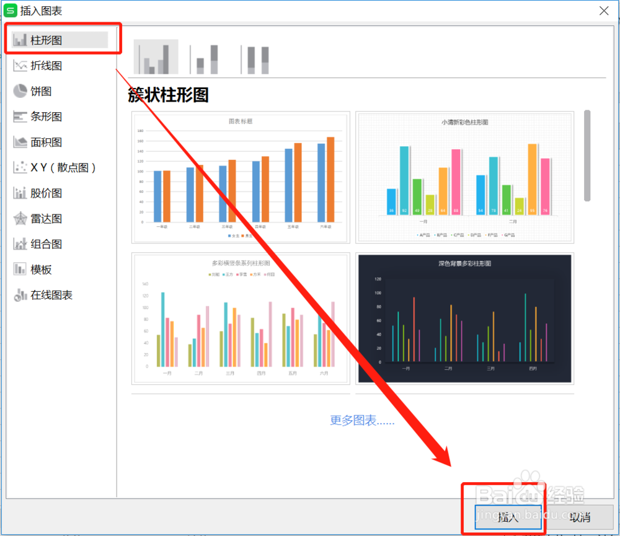Click the WPS spreadsheet logo in title bar
Image resolution: width=620 pixels, height=536 pixels.
click(10, 11)
